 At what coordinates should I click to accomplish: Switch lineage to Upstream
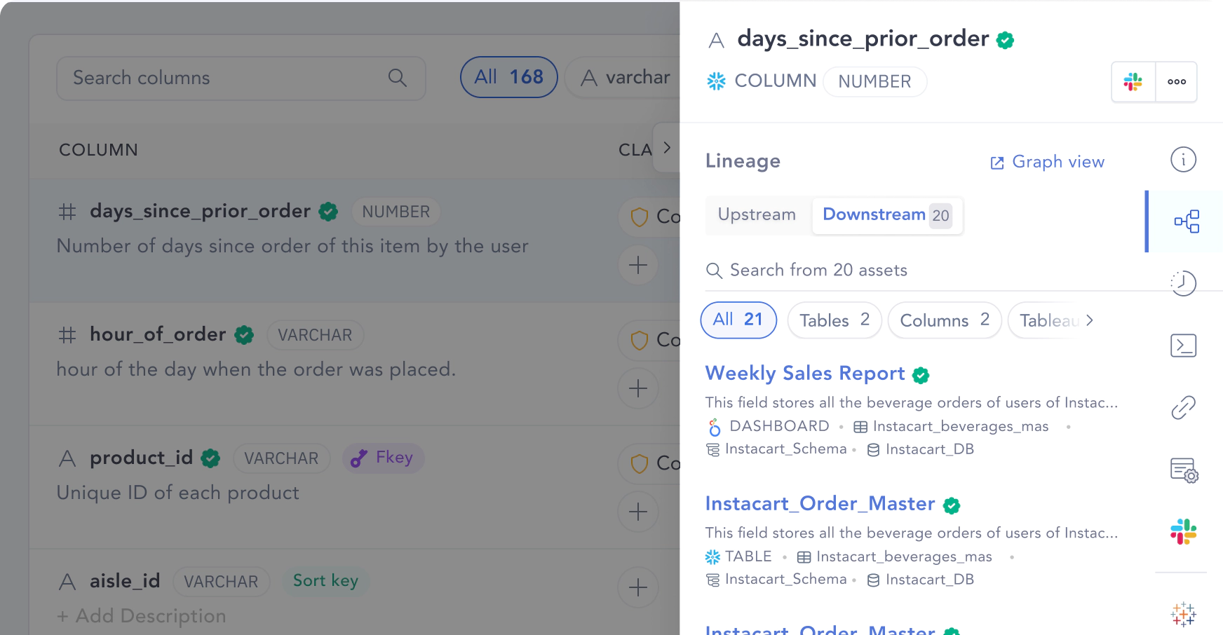[x=757, y=214]
